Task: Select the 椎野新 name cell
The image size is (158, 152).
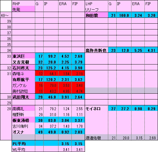Action: (23, 114)
